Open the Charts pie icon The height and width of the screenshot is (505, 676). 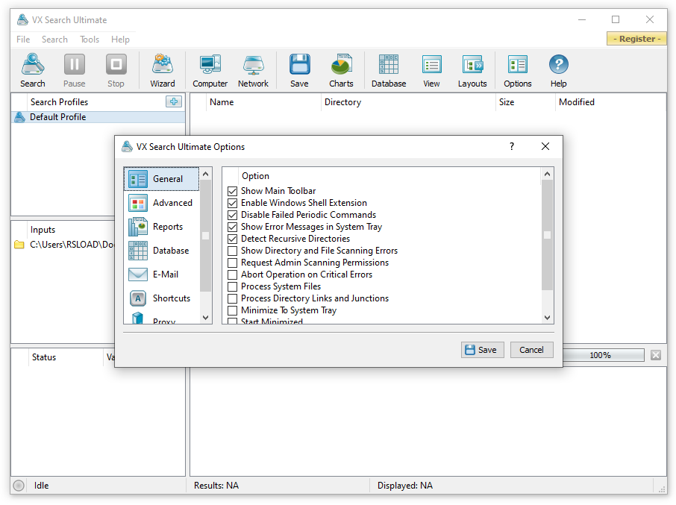coord(341,70)
